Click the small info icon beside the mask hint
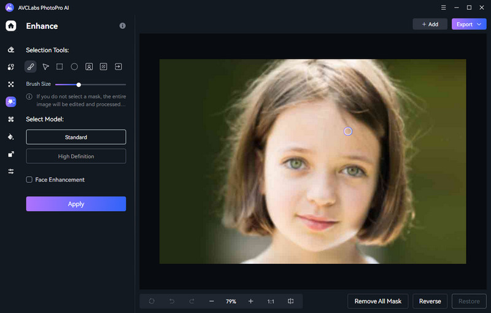The width and height of the screenshot is (491, 313). point(29,96)
